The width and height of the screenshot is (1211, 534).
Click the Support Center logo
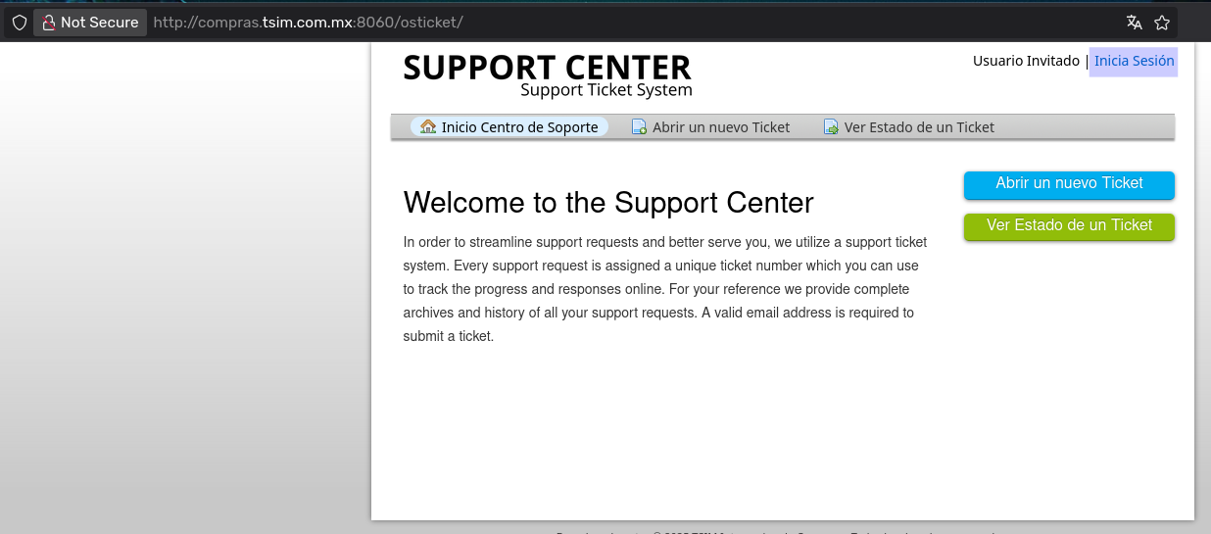(x=547, y=68)
